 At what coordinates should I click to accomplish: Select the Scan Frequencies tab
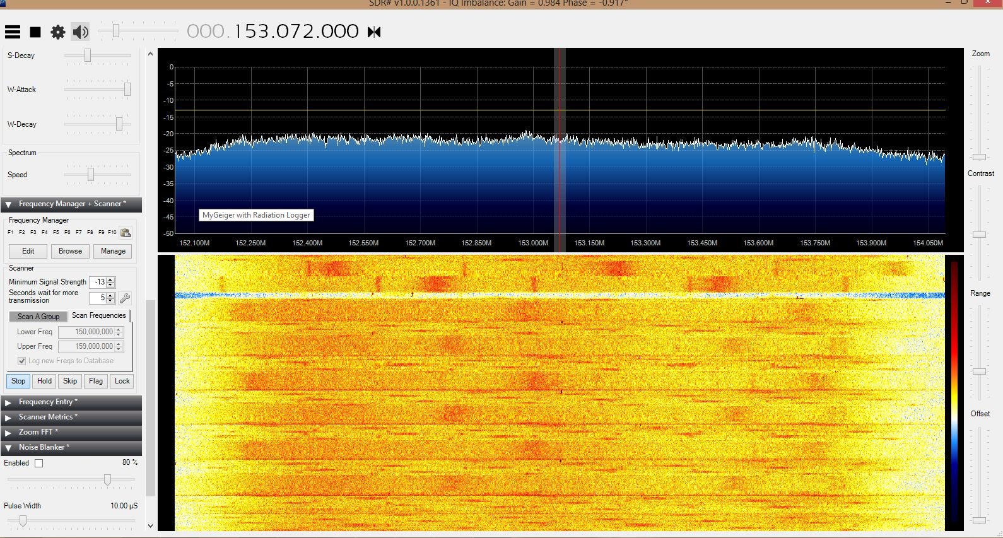tap(99, 315)
